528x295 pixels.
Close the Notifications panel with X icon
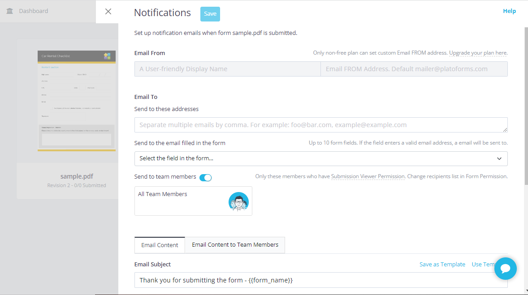[108, 12]
